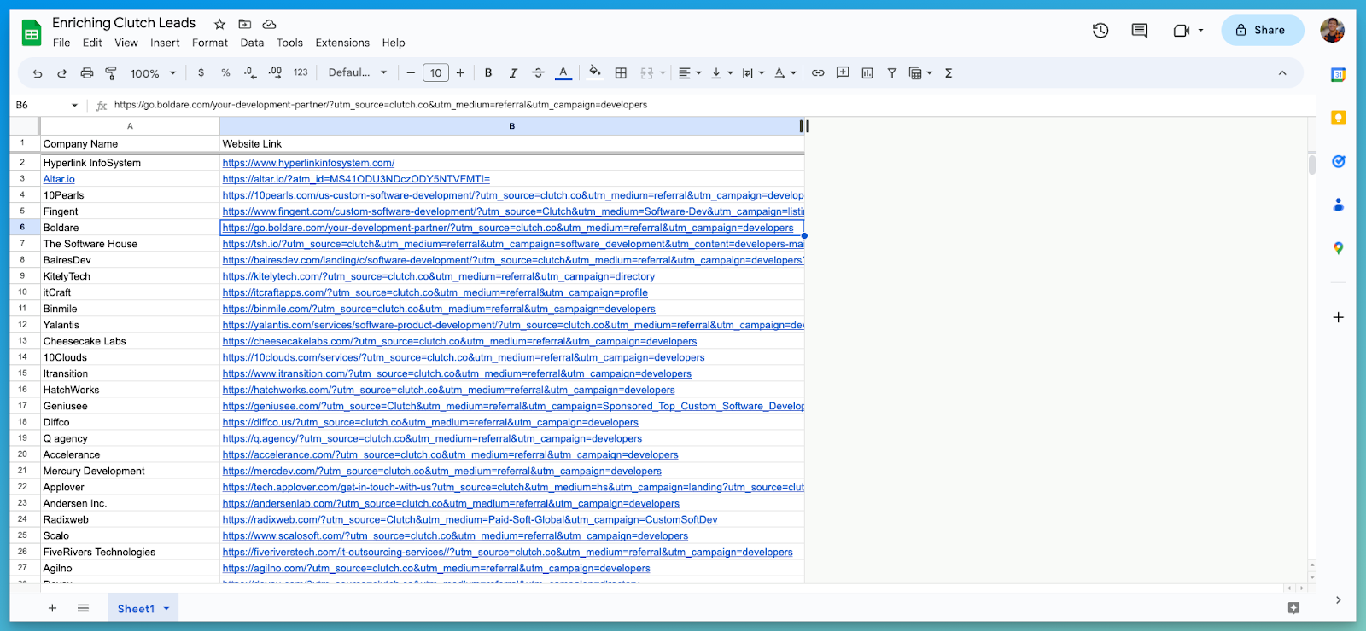
Task: Open the Insert menu
Action: (165, 43)
